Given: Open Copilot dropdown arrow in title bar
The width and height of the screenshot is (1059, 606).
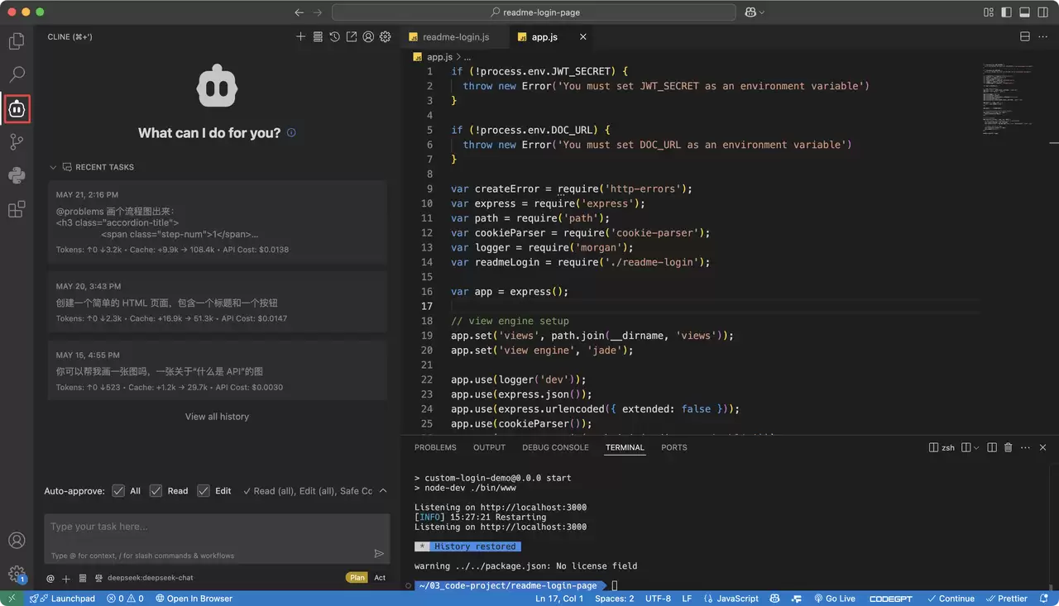Looking at the screenshot, I should point(761,12).
